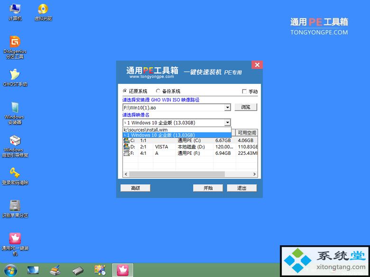Select the 还原系统 radio button
This screenshot has width=370, height=277.
(125, 91)
